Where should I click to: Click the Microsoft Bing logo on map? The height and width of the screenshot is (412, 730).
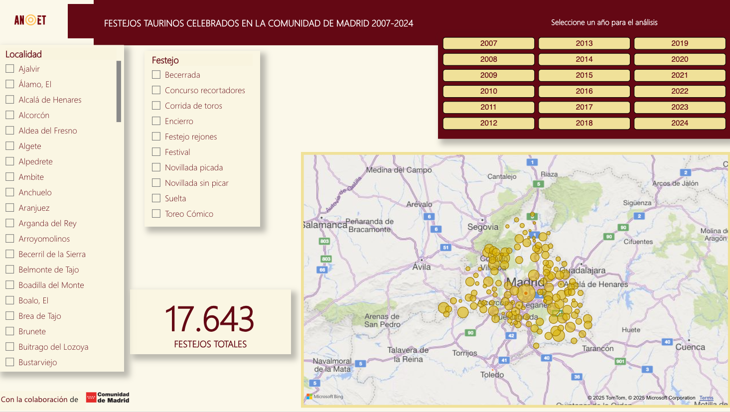pos(325,397)
